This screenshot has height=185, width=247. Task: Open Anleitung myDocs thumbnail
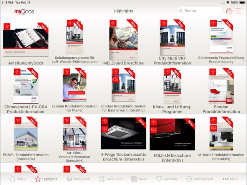(26, 40)
